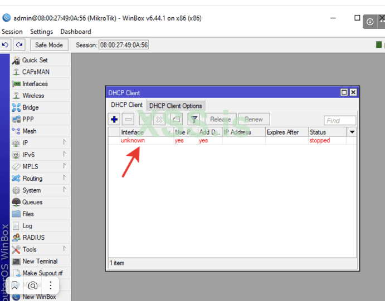This screenshot has width=385, height=301.
Task: Open the PPP section
Action: (41, 119)
